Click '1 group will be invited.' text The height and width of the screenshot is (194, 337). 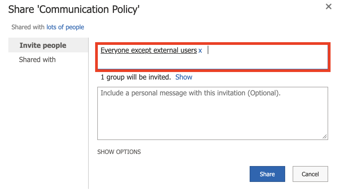[x=136, y=77]
